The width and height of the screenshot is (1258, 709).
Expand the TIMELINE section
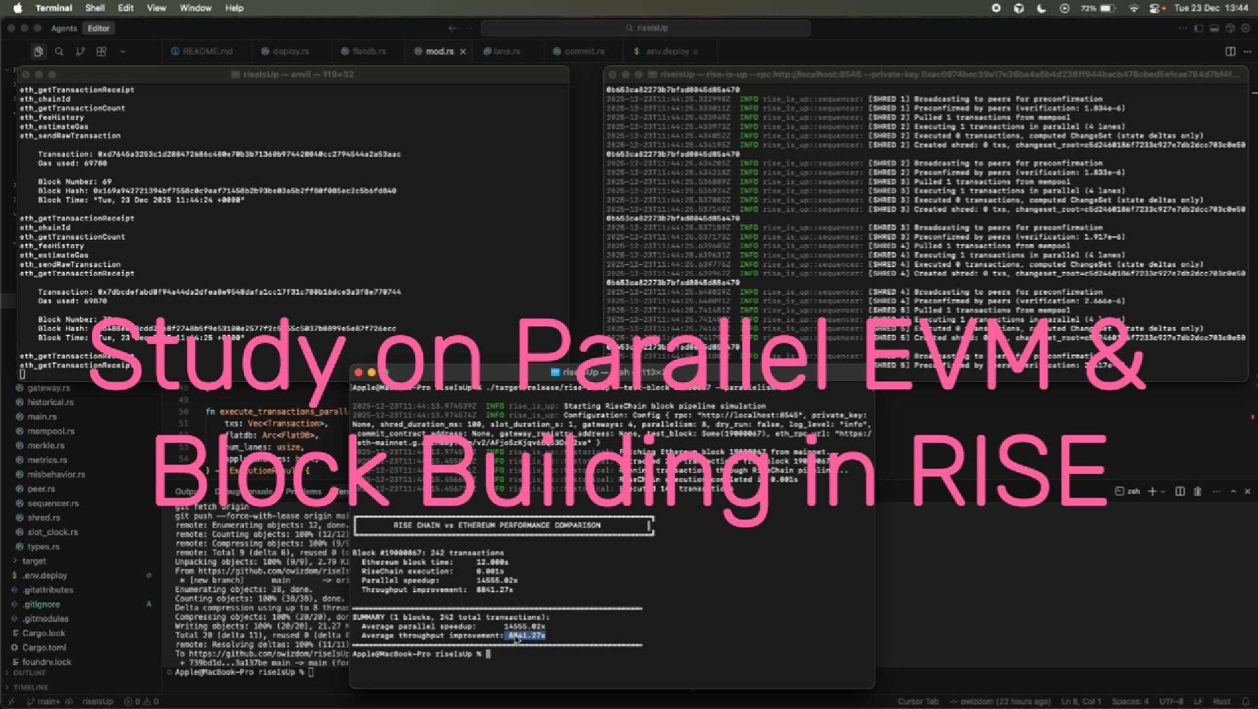(x=31, y=687)
